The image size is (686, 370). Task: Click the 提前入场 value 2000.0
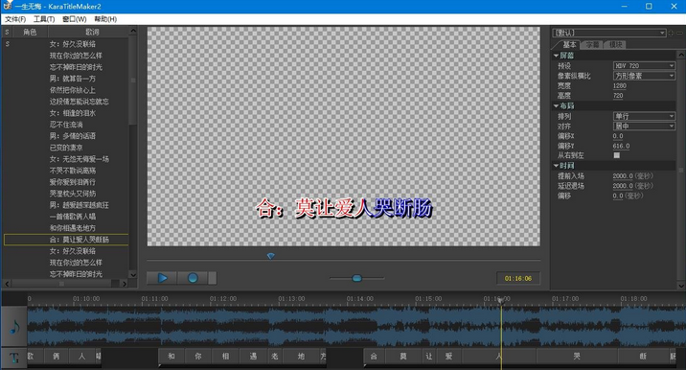coord(623,176)
